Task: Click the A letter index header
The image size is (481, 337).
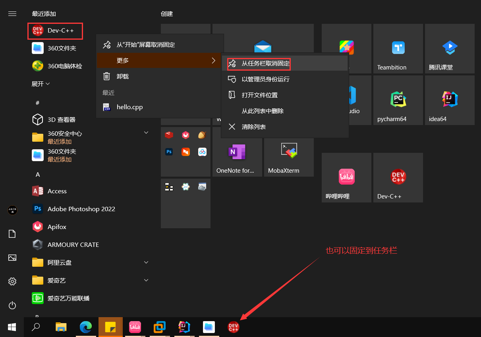Action: click(38, 174)
